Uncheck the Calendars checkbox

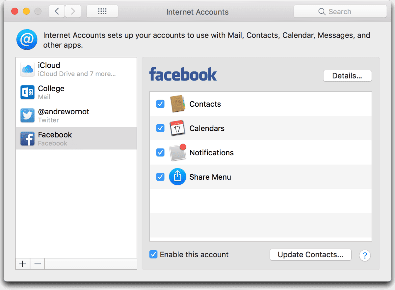point(160,128)
